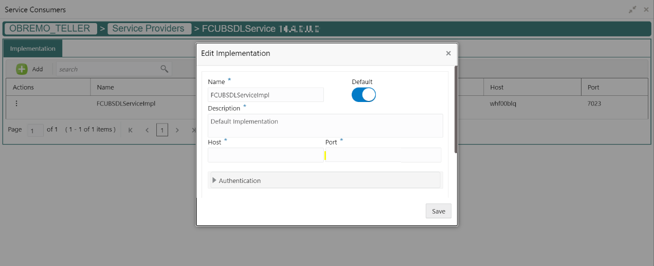This screenshot has height=266, width=654.
Task: Go to the first page of results
Action: 131,130
